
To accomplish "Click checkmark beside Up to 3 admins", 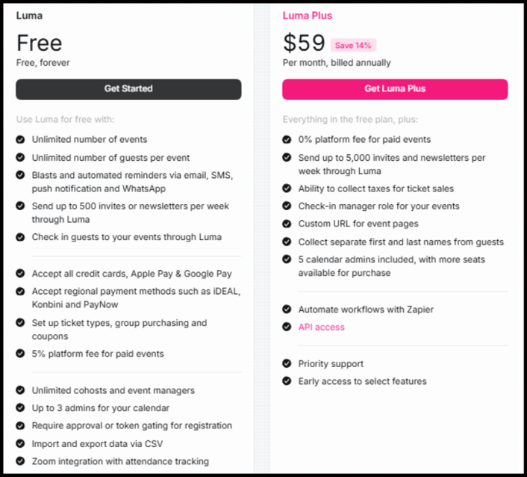I will click(20, 408).
